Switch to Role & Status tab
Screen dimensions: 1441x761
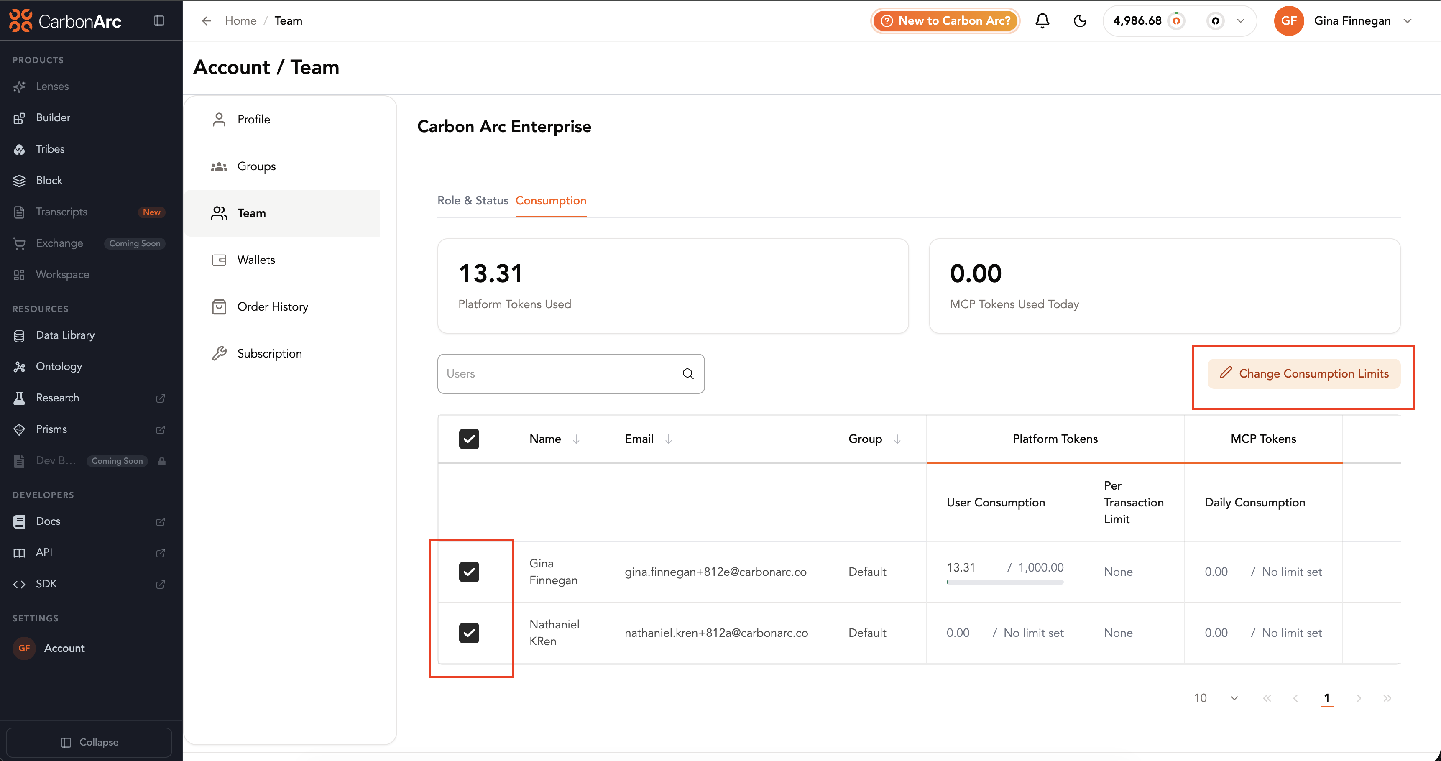tap(473, 200)
